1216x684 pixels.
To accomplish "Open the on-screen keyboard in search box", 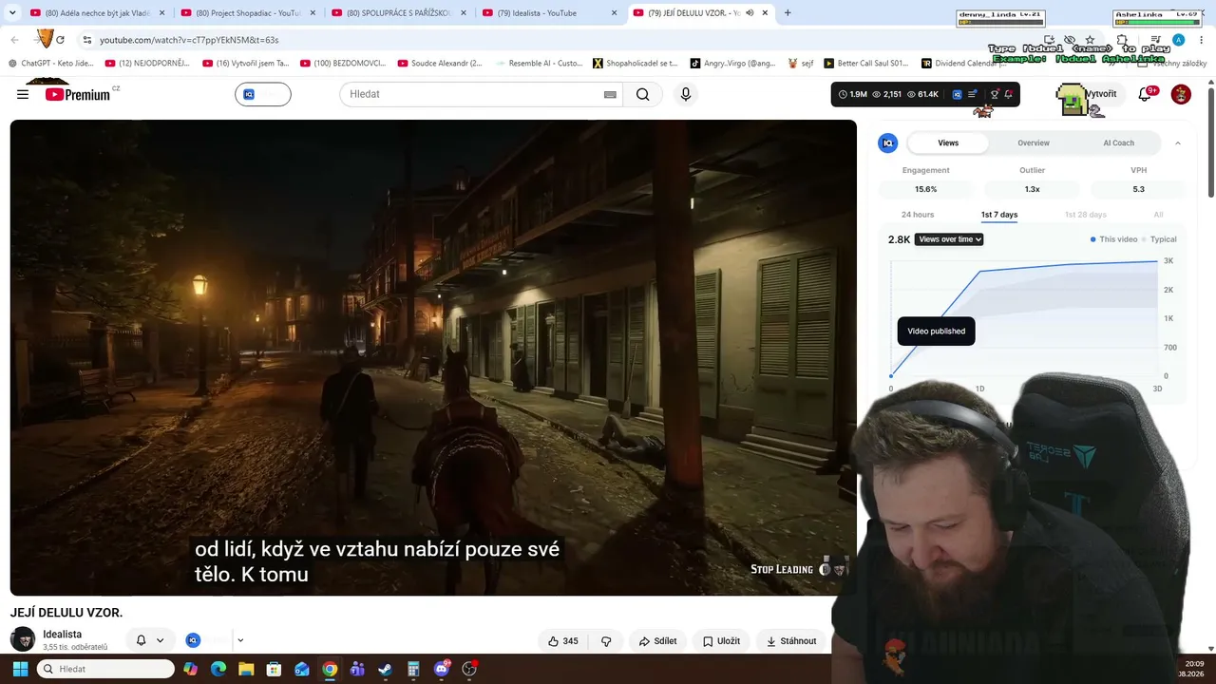I will [610, 94].
